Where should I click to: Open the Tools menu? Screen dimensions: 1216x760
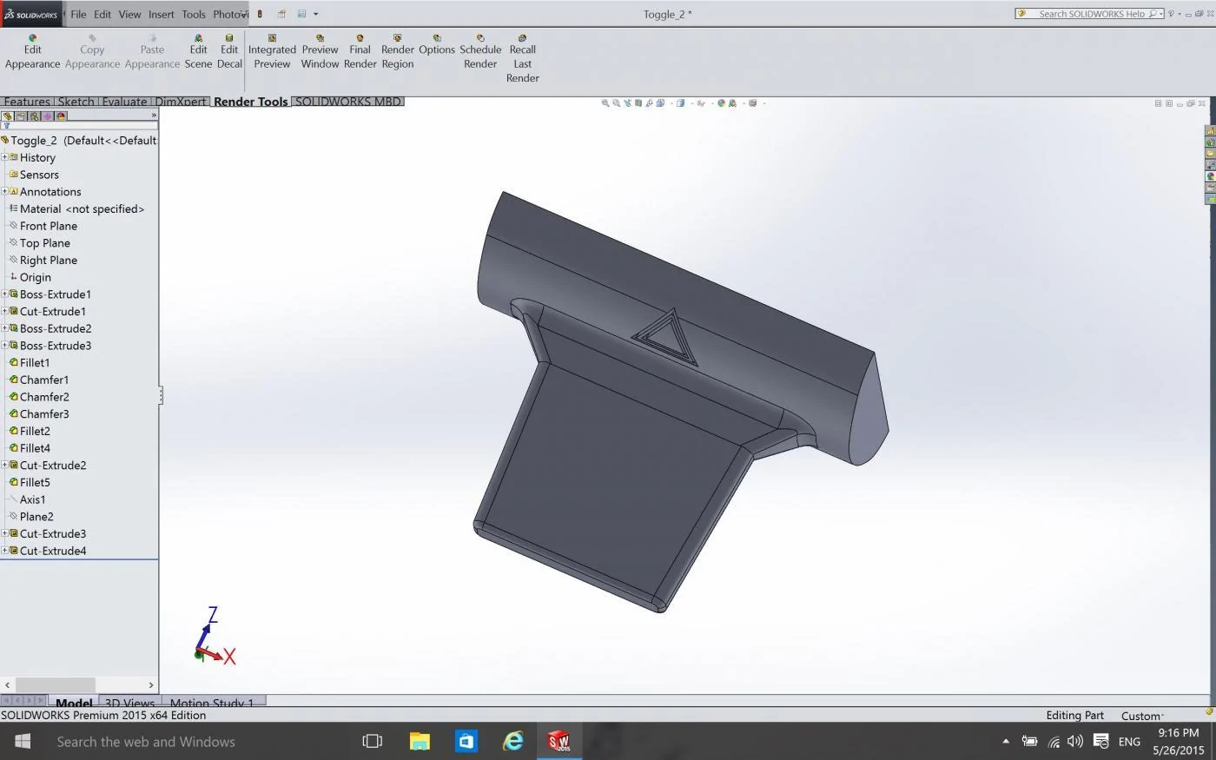(194, 14)
